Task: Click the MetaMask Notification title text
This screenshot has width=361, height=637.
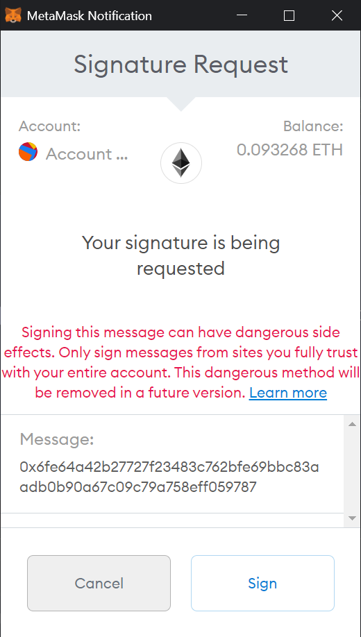Action: (90, 16)
